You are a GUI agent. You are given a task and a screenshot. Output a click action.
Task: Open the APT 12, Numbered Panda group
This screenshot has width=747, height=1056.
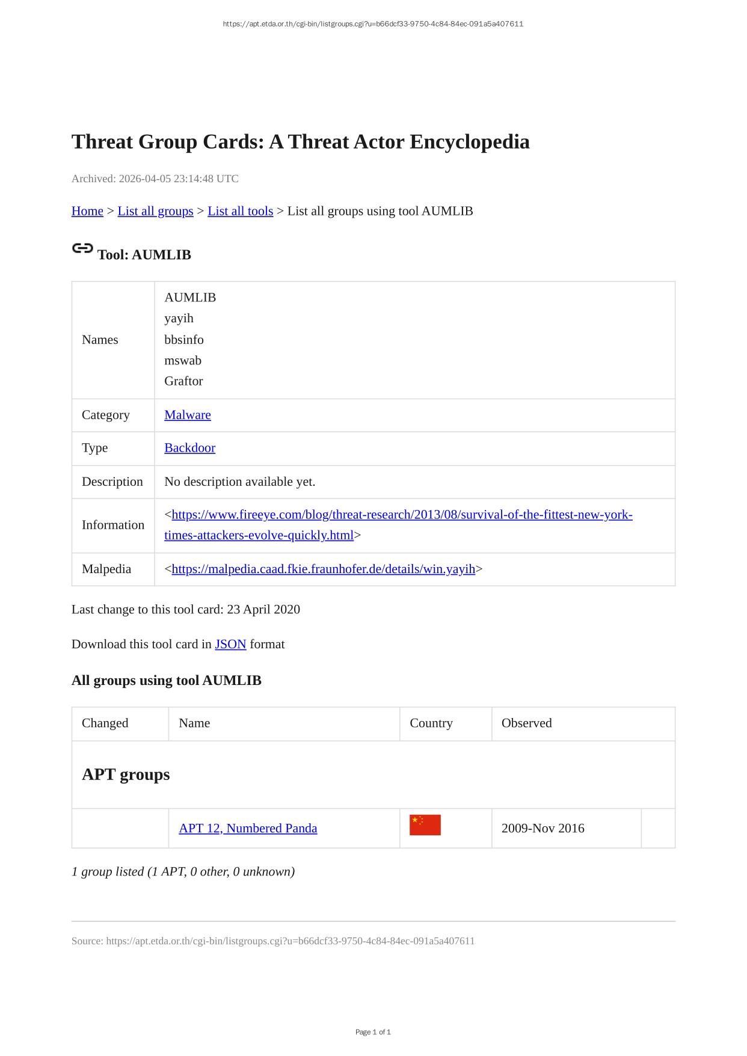pyautogui.click(x=248, y=828)
